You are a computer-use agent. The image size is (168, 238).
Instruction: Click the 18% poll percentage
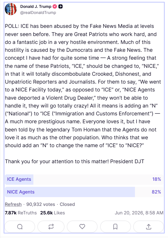156,179
